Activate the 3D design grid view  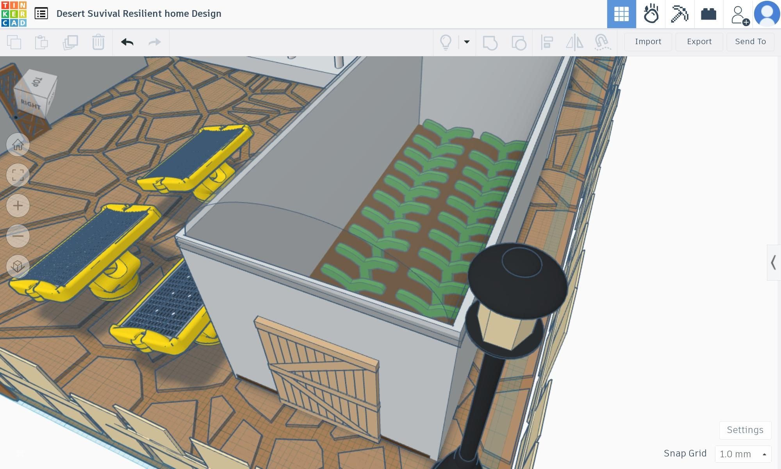point(621,14)
